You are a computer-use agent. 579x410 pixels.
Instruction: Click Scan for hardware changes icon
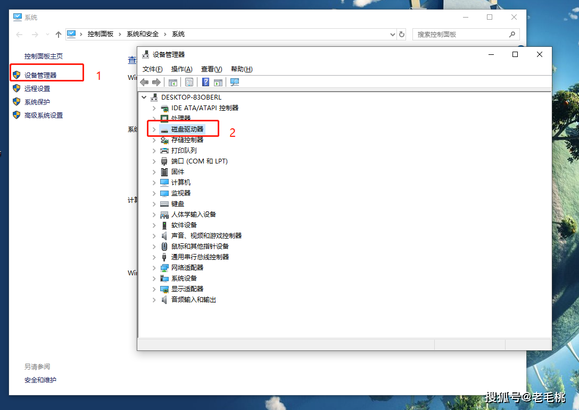coord(235,82)
